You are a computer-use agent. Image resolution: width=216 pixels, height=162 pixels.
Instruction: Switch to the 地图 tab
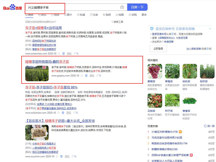tap(120, 15)
